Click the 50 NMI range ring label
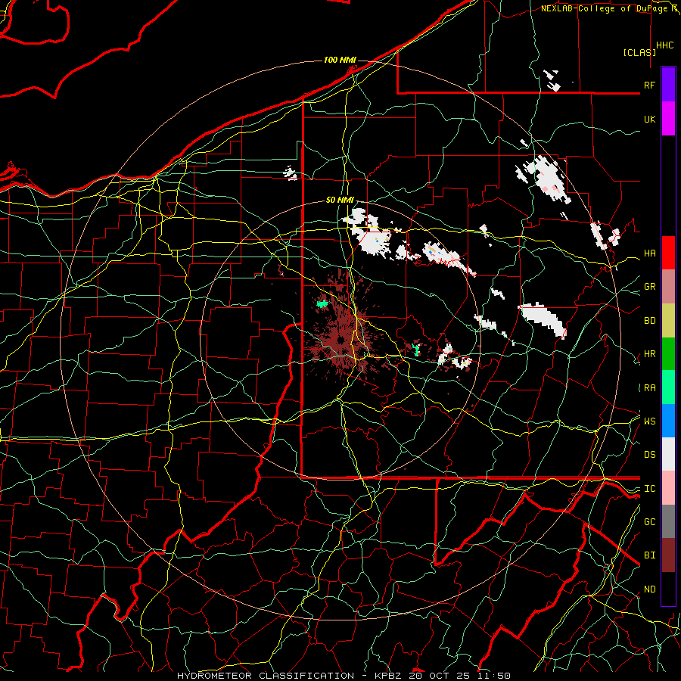Screen dimensions: 681x681 340,201
